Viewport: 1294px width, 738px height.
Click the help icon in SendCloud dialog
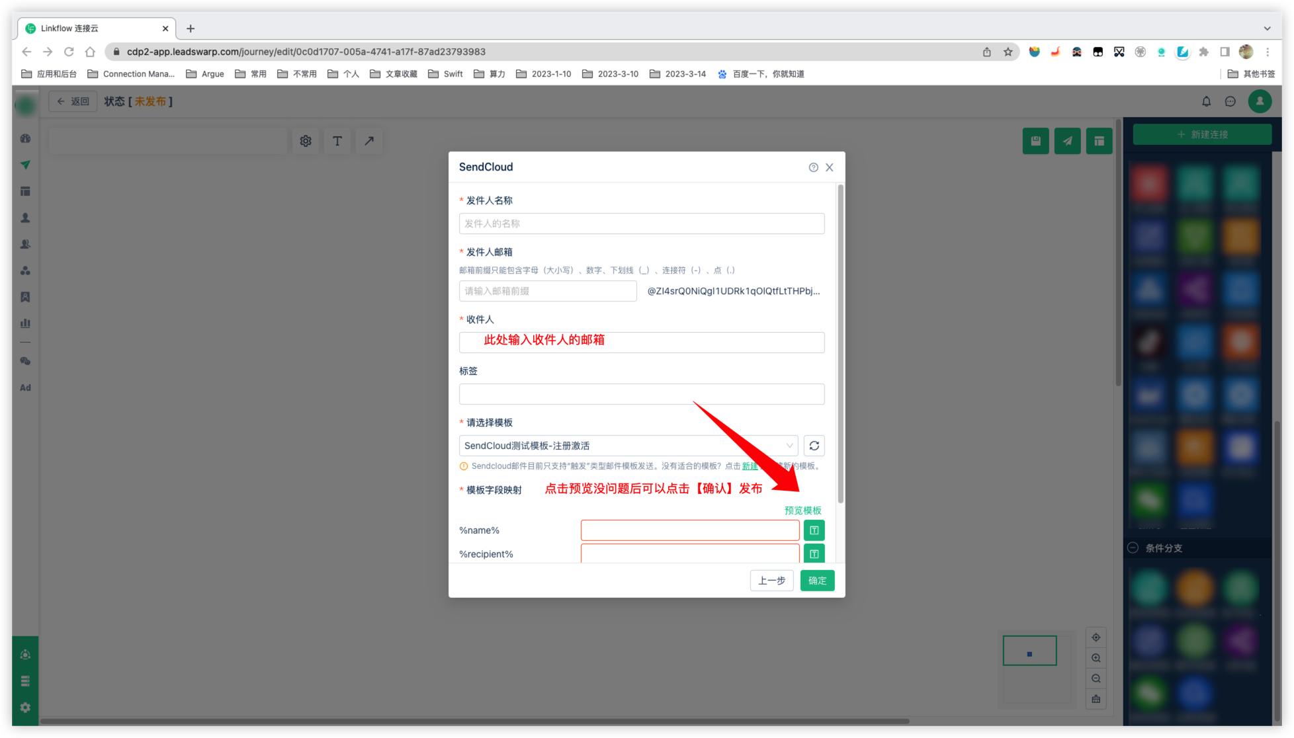click(813, 167)
